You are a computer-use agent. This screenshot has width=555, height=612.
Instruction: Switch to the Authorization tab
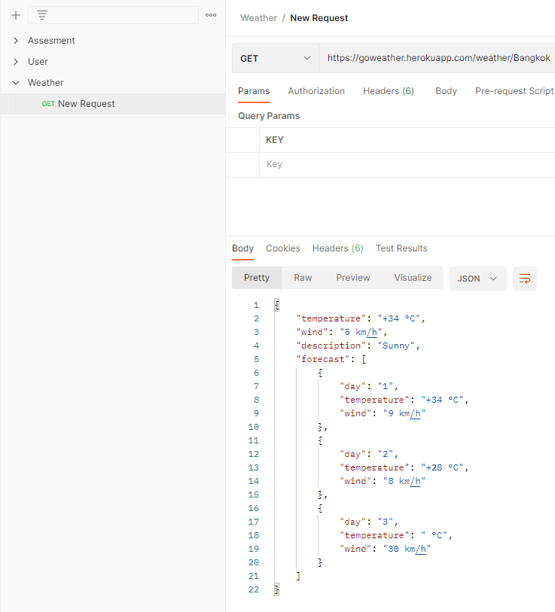tap(316, 91)
